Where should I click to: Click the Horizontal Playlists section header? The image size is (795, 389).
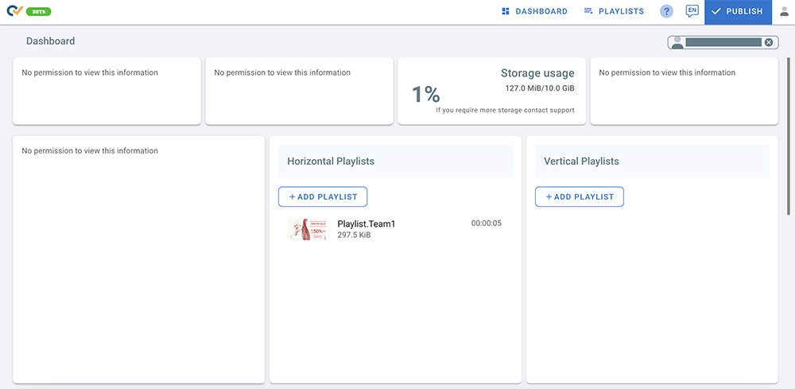(331, 161)
